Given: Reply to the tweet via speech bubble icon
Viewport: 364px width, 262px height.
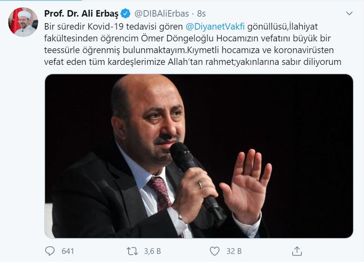Looking at the screenshot, I should (50, 251).
